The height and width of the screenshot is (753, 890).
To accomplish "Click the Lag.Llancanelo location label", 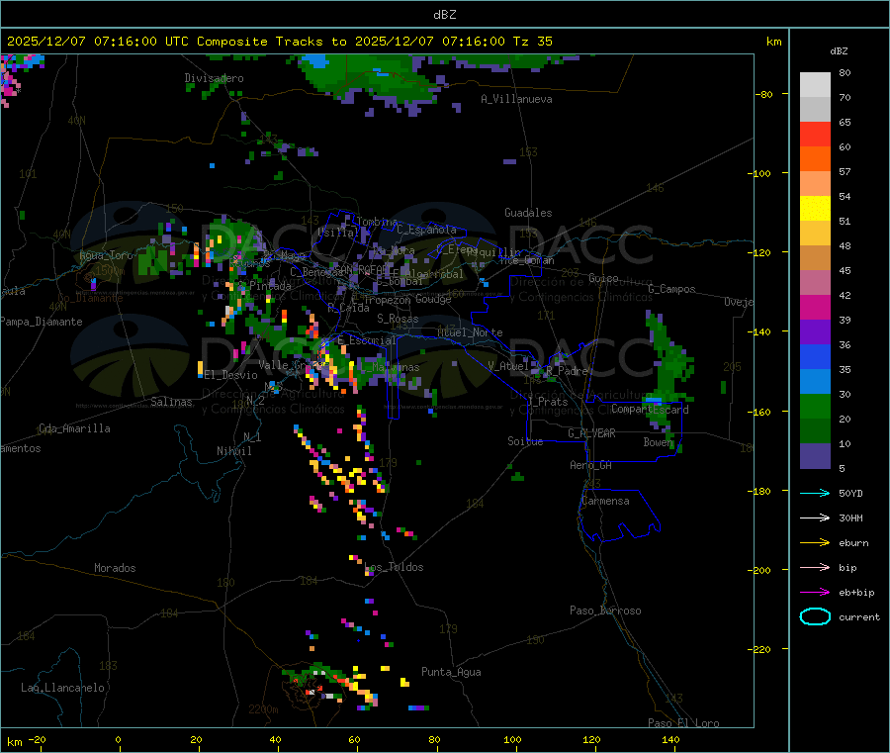I will [x=62, y=688].
